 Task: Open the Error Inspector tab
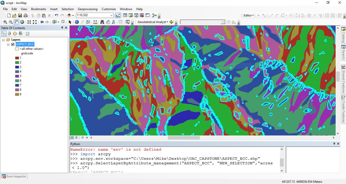click(x=14, y=176)
